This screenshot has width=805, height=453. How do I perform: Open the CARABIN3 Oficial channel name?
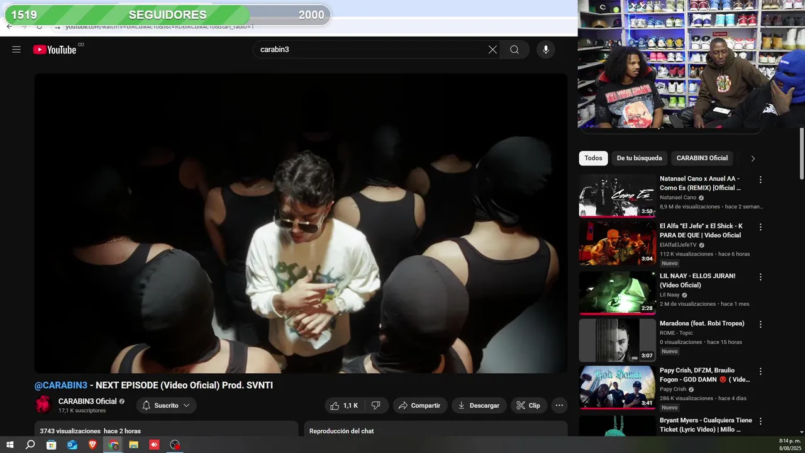click(87, 401)
